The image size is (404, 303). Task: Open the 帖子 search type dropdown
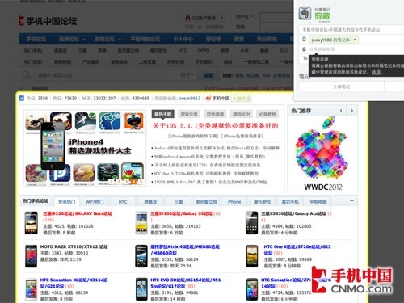tap(187, 75)
